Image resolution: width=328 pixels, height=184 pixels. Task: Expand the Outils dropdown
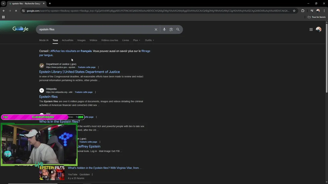(149, 40)
